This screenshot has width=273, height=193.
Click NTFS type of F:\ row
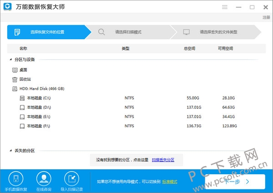click(129, 126)
